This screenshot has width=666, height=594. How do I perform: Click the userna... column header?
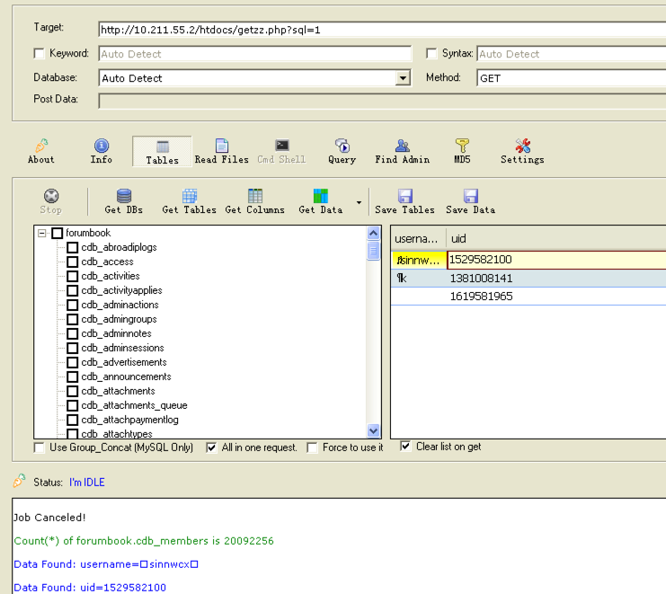(x=418, y=238)
